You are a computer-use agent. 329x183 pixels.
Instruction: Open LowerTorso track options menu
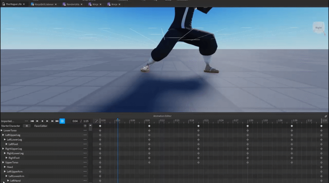tap(85, 131)
